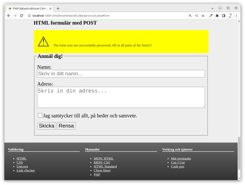The image size is (245, 185).
Task: Reset the form with Rensa button
Action: coord(66,126)
